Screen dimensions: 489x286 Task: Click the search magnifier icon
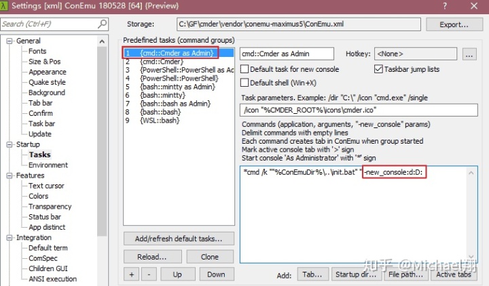coord(102,24)
